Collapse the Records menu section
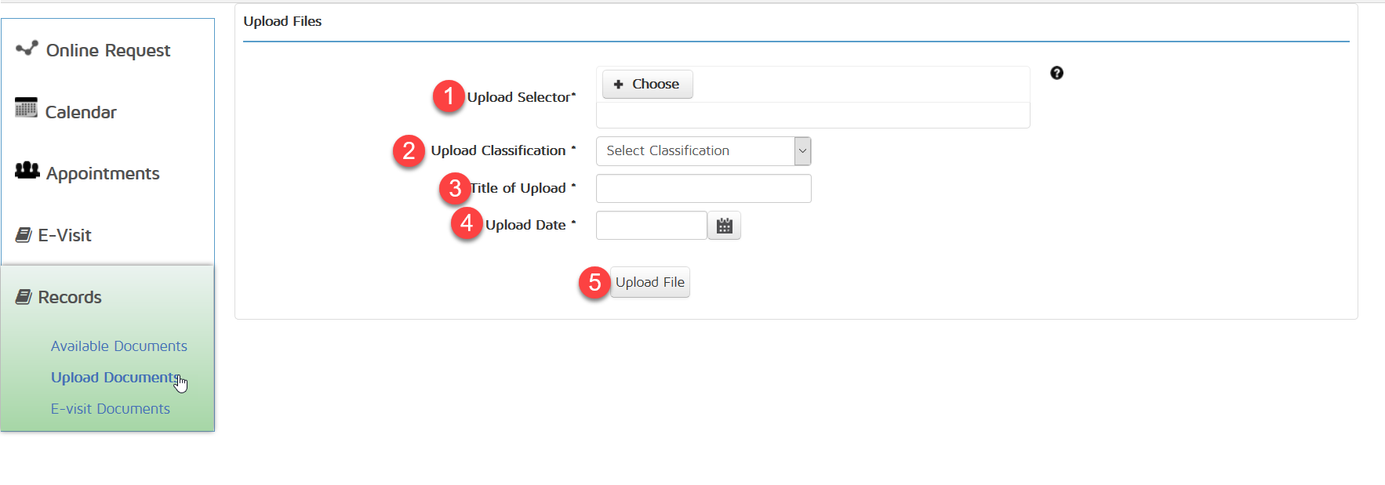The width and height of the screenshot is (1385, 485). [70, 297]
